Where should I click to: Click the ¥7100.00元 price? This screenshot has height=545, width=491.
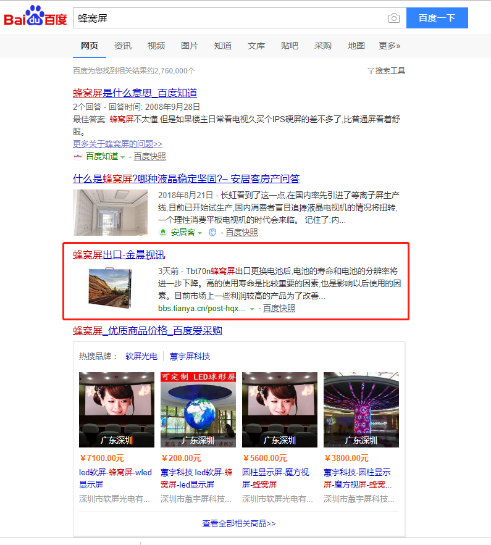102,458
